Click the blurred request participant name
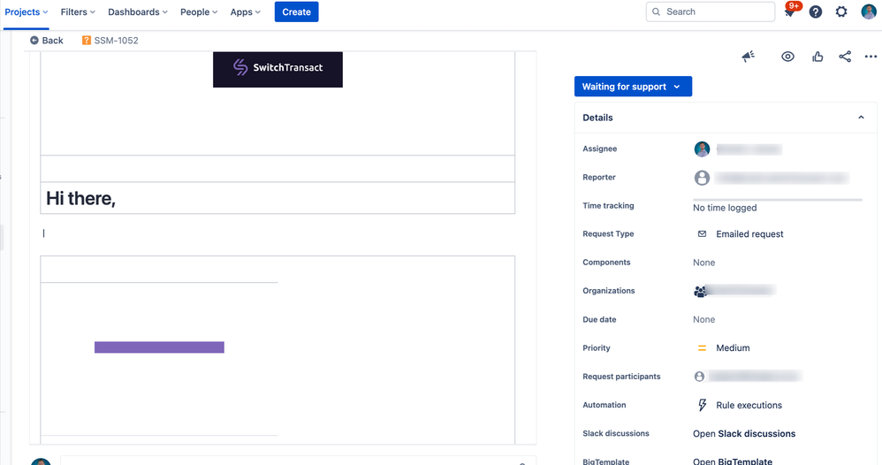Screen dimensions: 882x465 click(755, 376)
